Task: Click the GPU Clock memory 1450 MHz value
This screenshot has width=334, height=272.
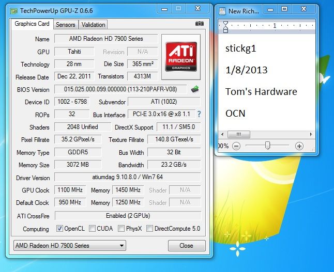Action: [128, 190]
